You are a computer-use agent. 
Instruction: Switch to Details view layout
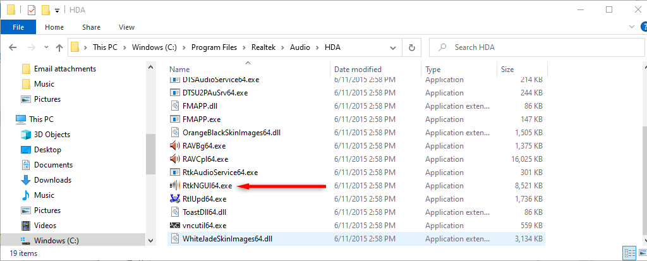coord(630,253)
